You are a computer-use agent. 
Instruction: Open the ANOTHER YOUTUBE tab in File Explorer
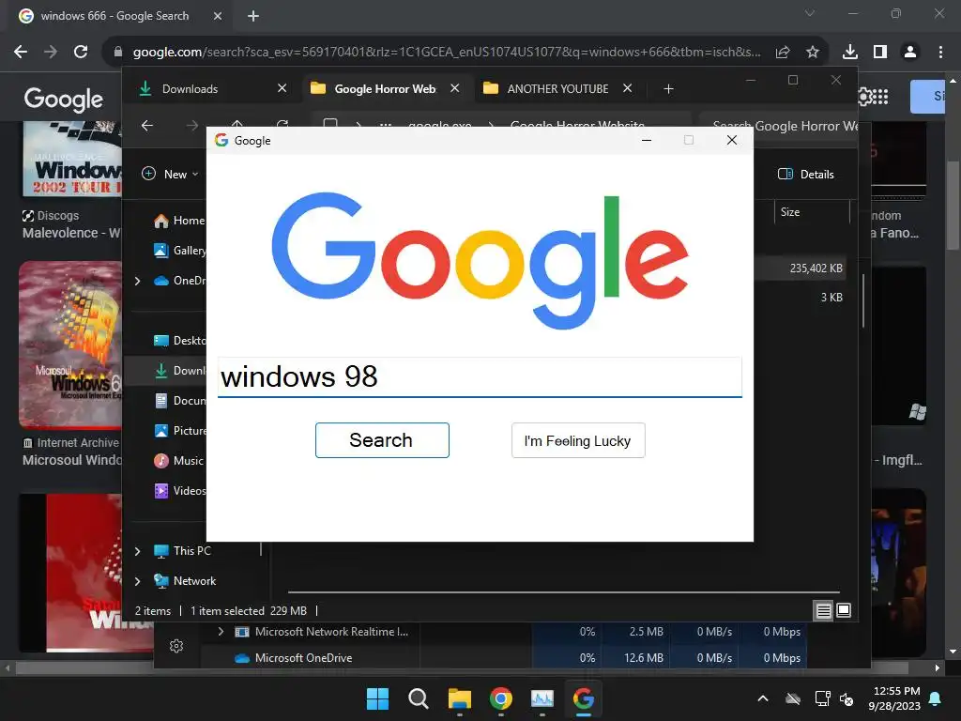click(557, 89)
